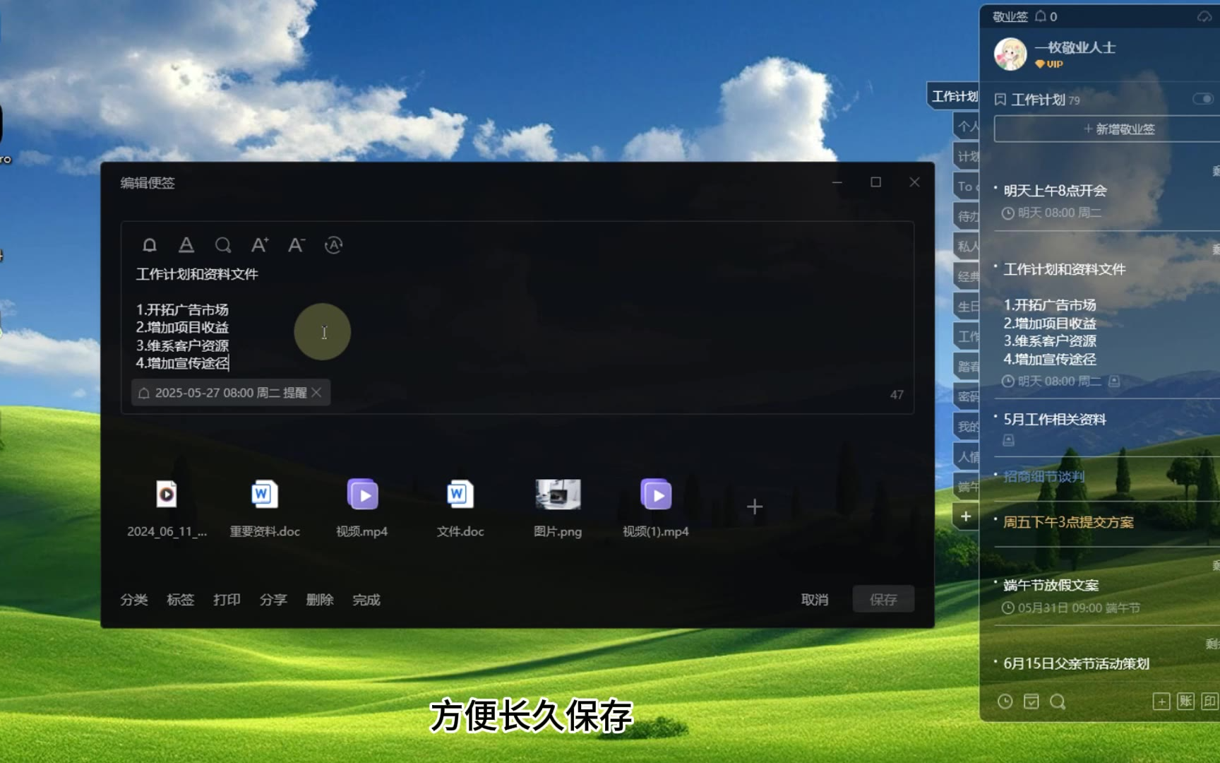Select the 个人 category tab in sidebar
Screen dimensions: 1220x763
pos(967,126)
